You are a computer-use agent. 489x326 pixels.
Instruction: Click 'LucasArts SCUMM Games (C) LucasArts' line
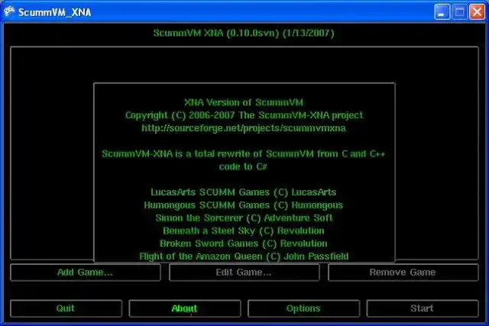[244, 192]
